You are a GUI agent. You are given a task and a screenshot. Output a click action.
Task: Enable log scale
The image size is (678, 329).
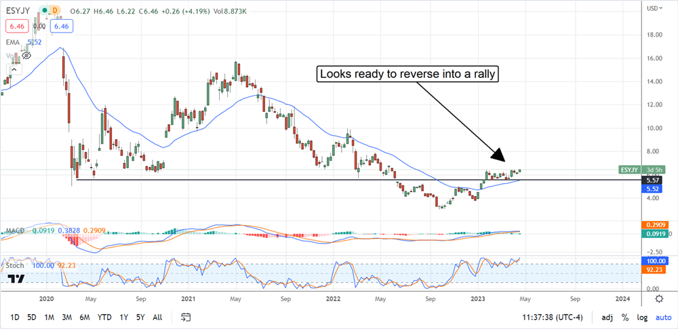tap(641, 317)
